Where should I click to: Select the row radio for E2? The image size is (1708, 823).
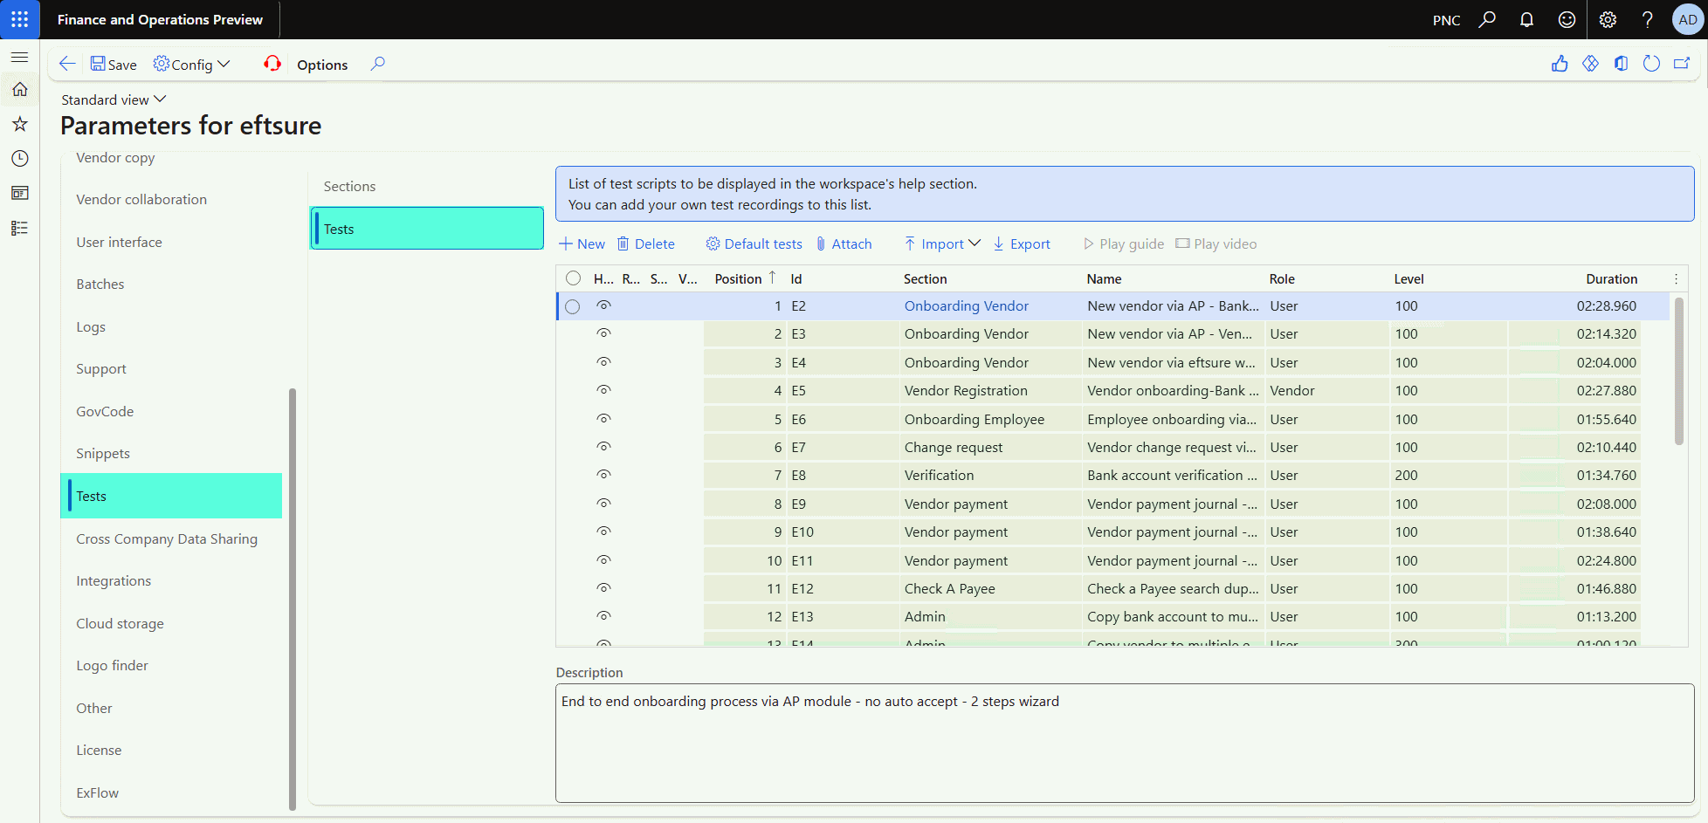click(x=573, y=306)
